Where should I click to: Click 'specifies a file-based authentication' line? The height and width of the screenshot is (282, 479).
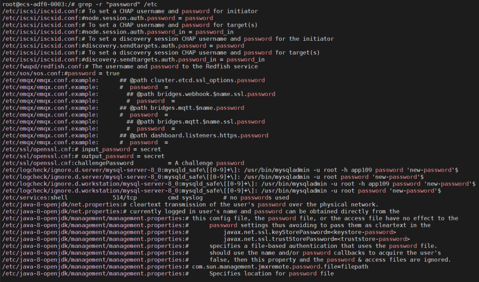[x=220, y=246]
